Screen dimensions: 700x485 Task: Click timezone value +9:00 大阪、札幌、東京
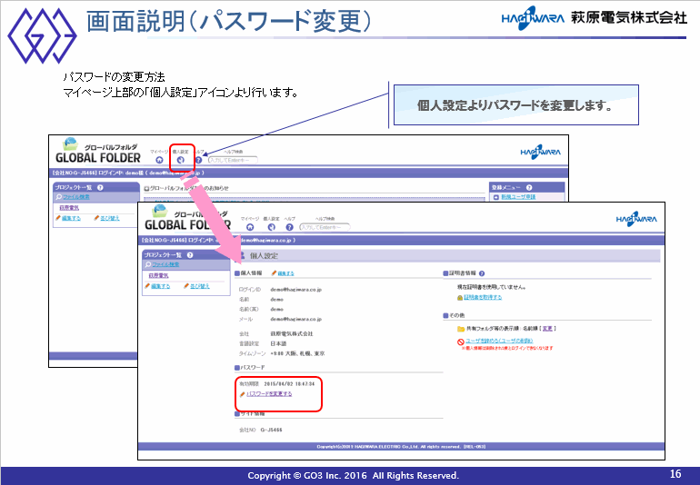(297, 353)
